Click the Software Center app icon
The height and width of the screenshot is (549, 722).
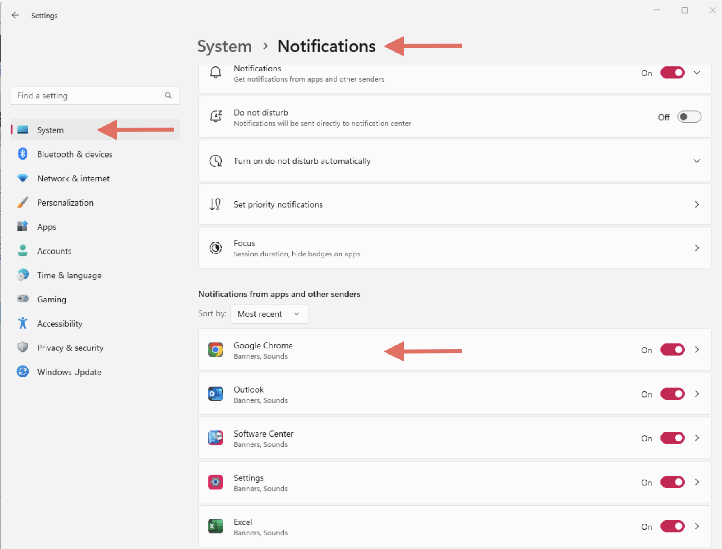coord(215,438)
